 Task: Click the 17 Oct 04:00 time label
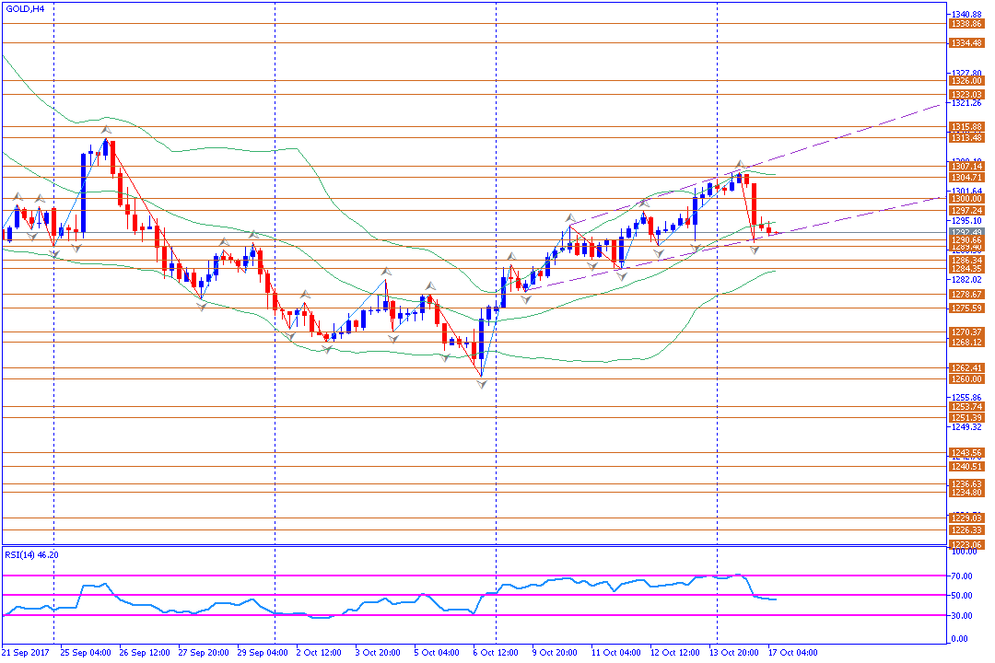pos(793,652)
